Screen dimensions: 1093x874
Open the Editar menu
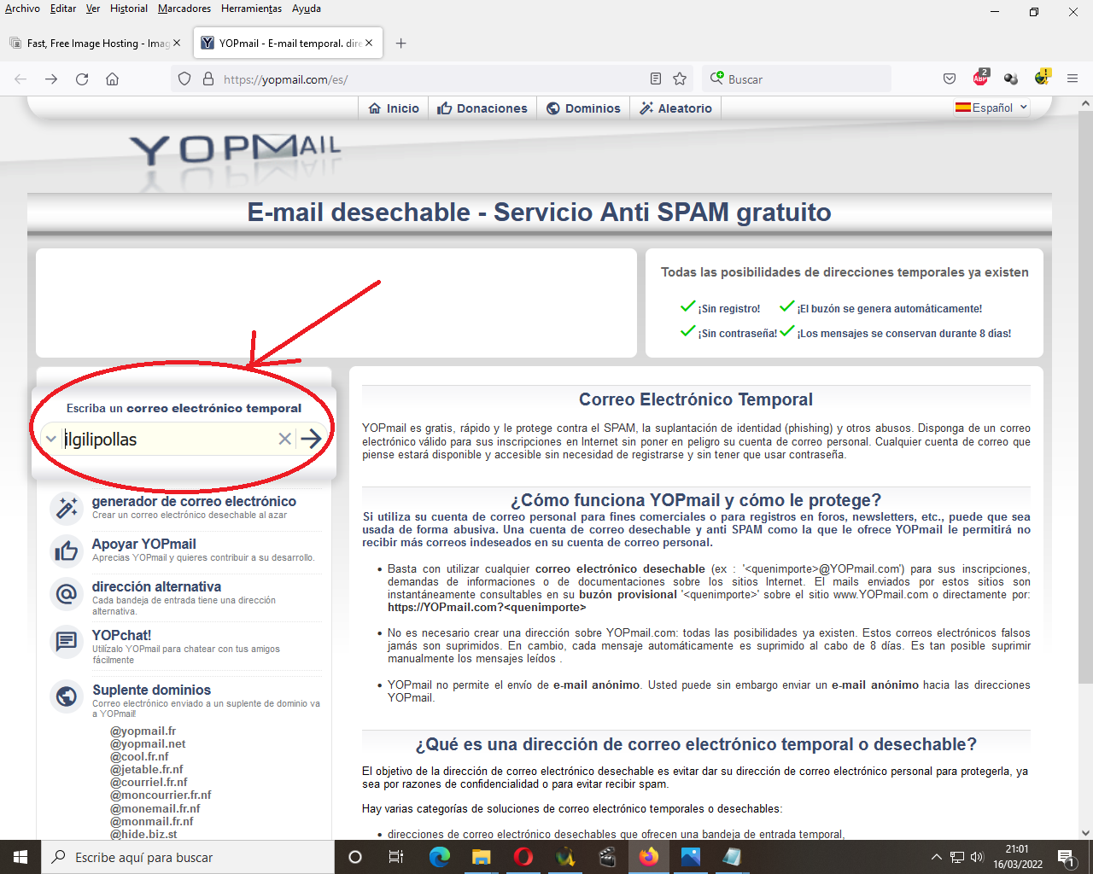[x=62, y=9]
